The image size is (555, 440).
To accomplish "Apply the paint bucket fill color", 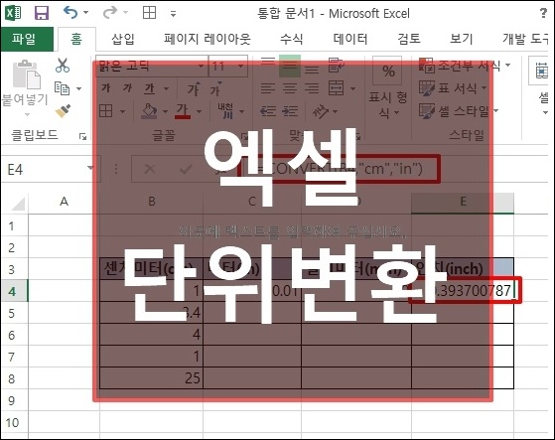I will [x=149, y=111].
